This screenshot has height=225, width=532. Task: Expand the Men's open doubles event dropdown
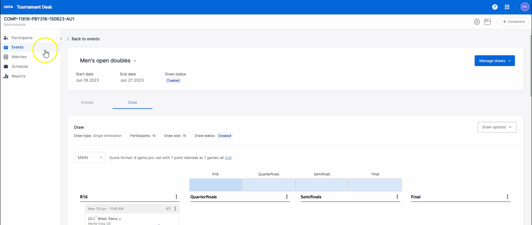pos(135,61)
